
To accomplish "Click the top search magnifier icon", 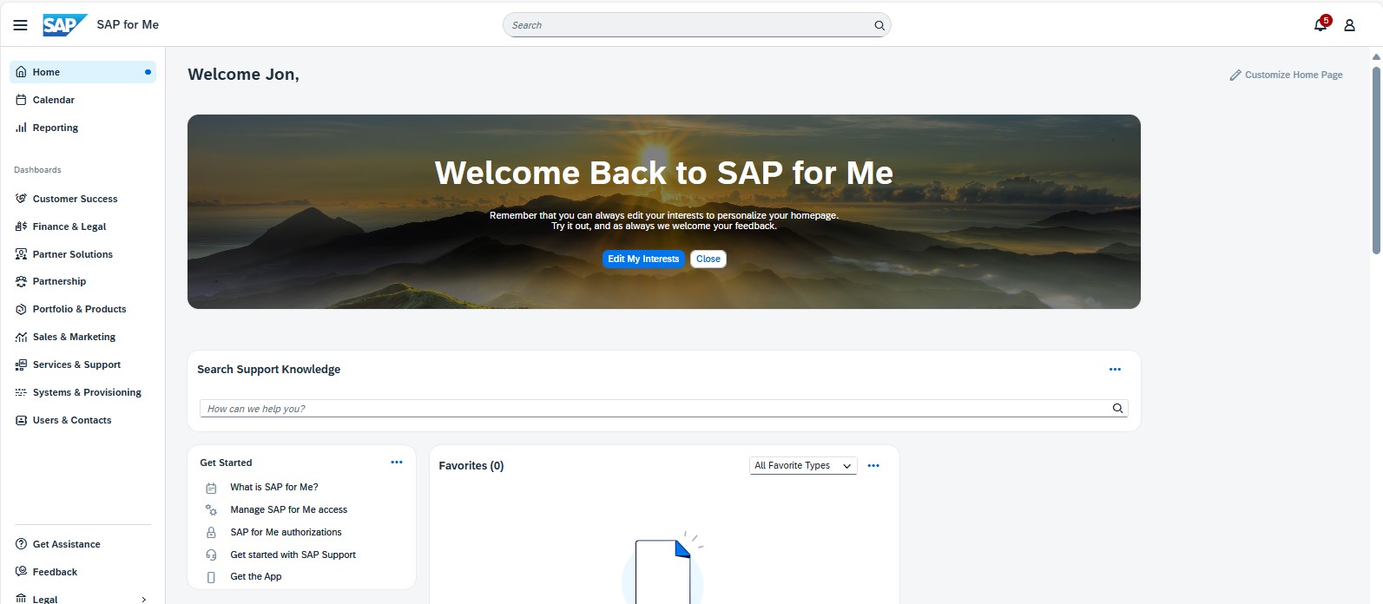I will coord(879,25).
